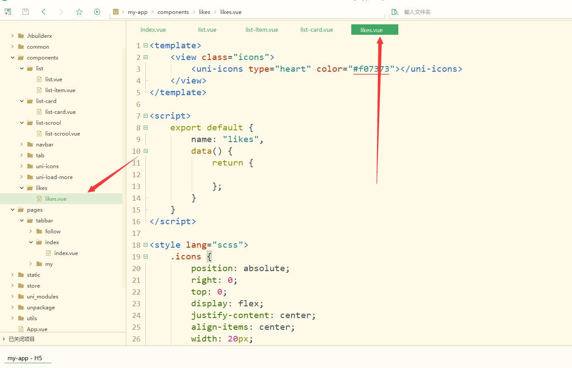Collapse the list folder
Image resolution: width=572 pixels, height=368 pixels.
[x=22, y=68]
